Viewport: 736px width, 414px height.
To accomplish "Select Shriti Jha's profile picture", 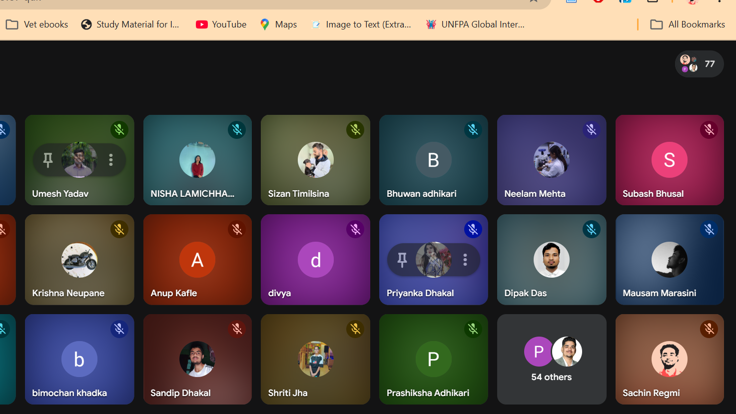I will (x=316, y=359).
